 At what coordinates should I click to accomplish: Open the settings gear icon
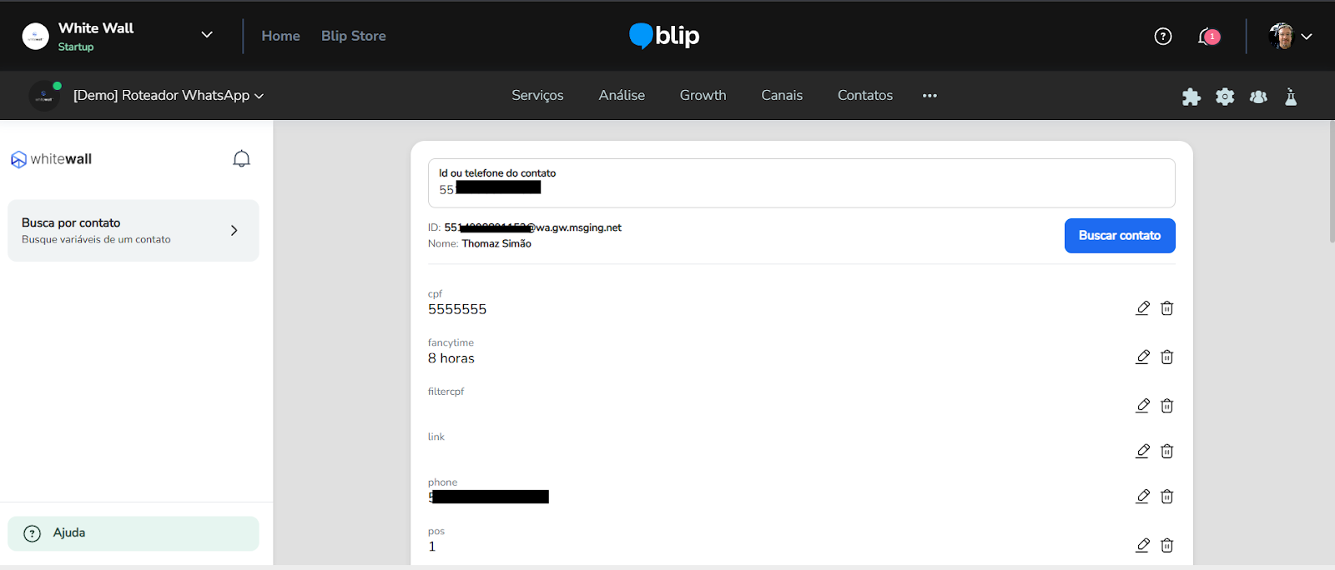click(1225, 97)
